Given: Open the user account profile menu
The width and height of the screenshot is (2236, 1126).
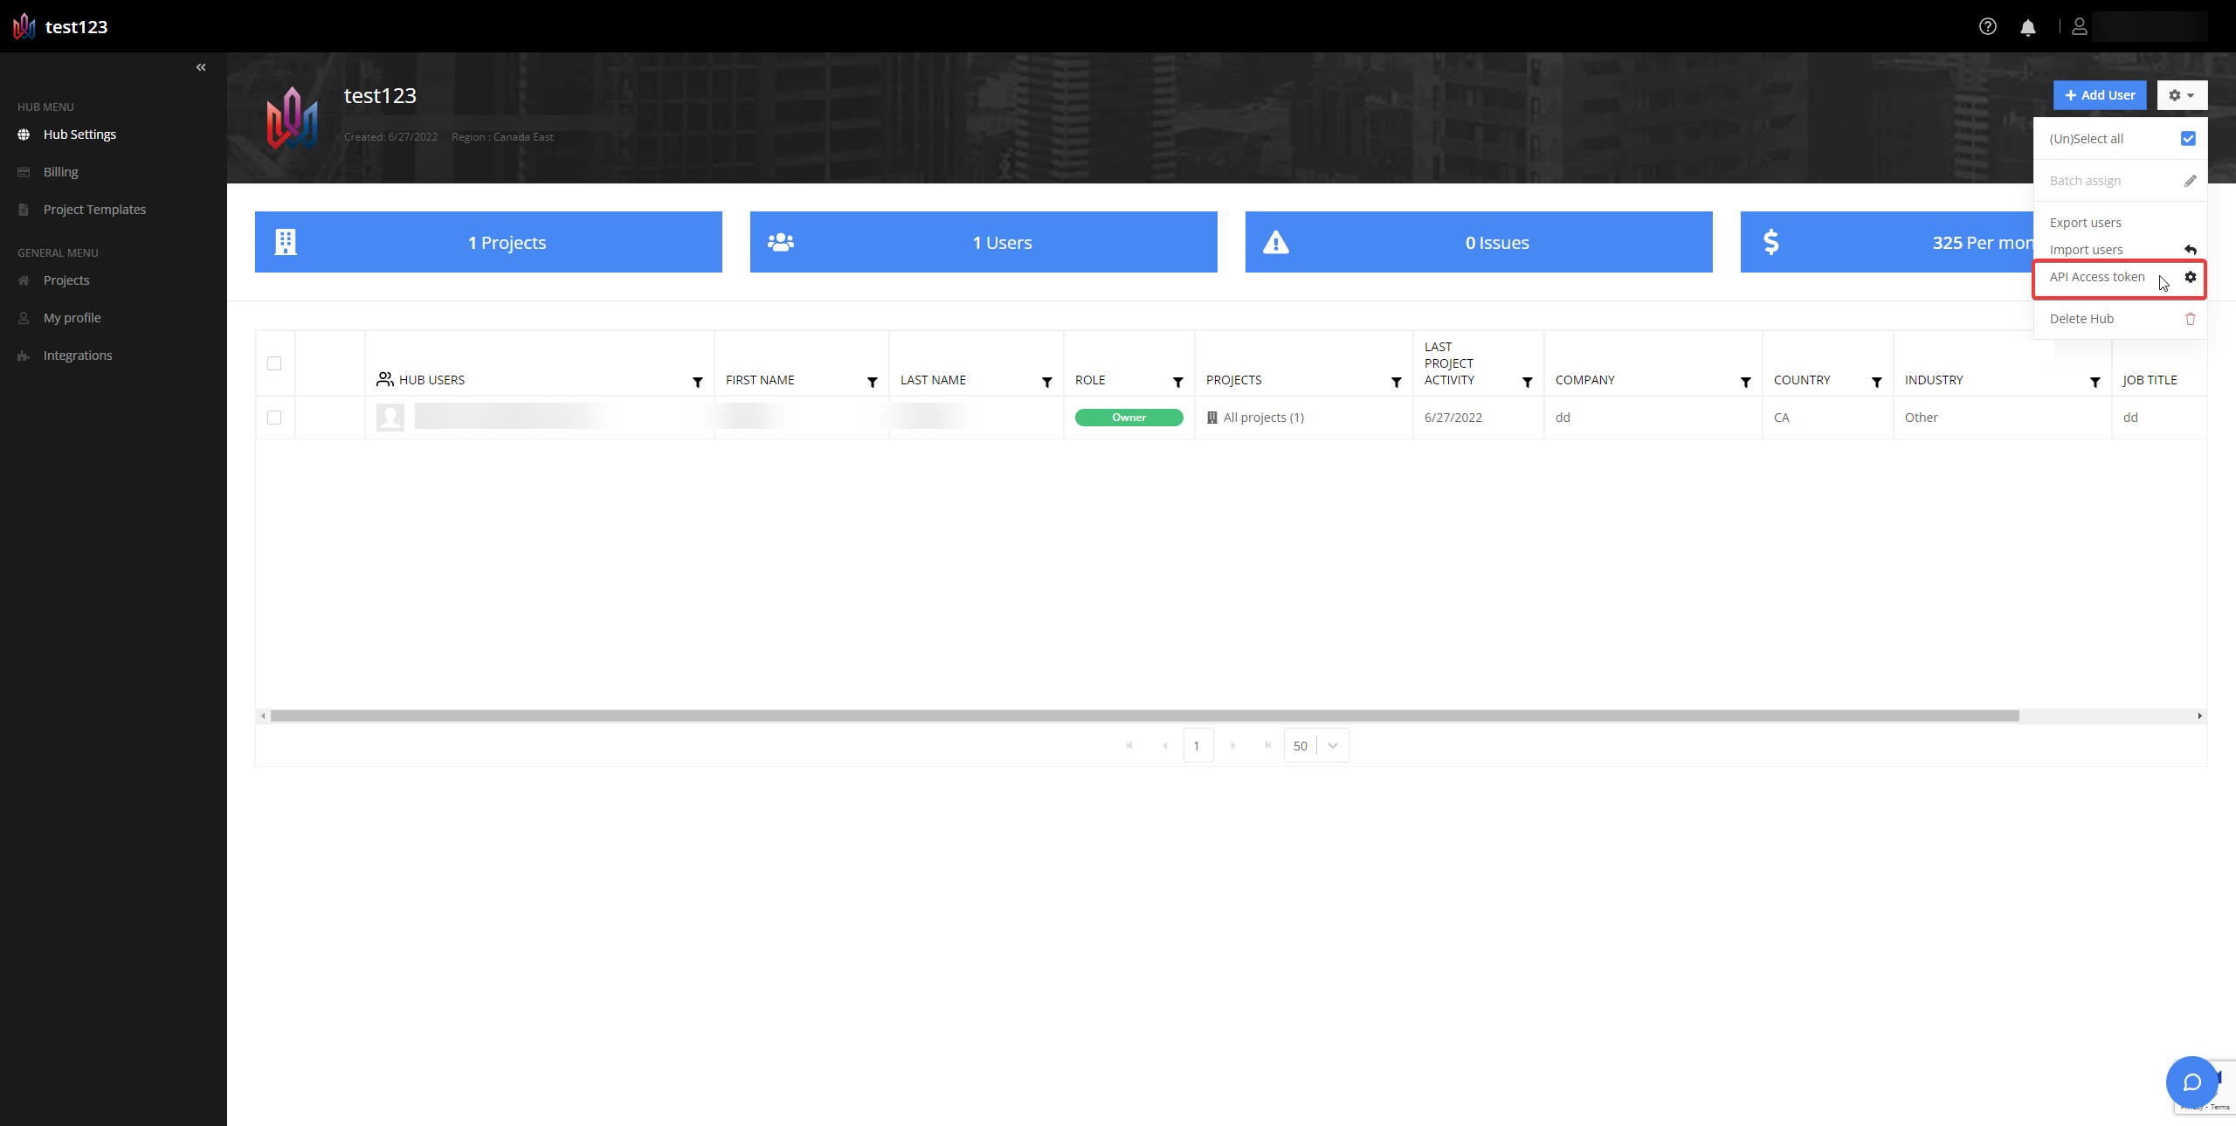Looking at the screenshot, I should coord(2079,27).
